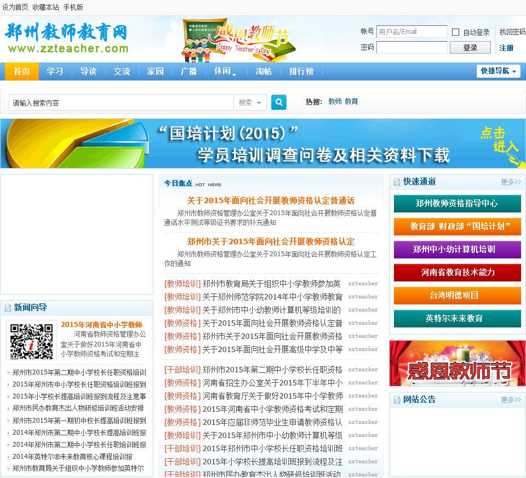Open the 搜索 type dropdown
Image resolution: width=526 pixels, height=478 pixels.
[x=250, y=102]
